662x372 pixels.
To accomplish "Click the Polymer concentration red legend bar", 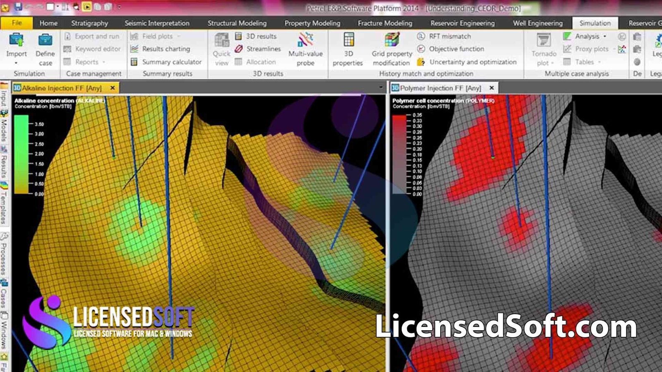I will (x=399, y=155).
